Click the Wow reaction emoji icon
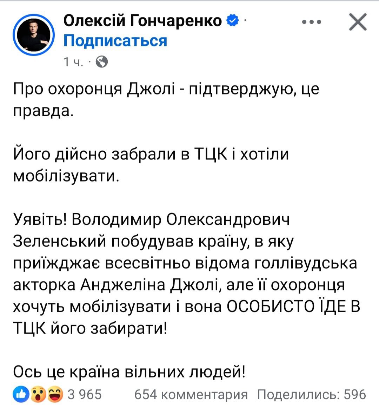 pos(38,394)
